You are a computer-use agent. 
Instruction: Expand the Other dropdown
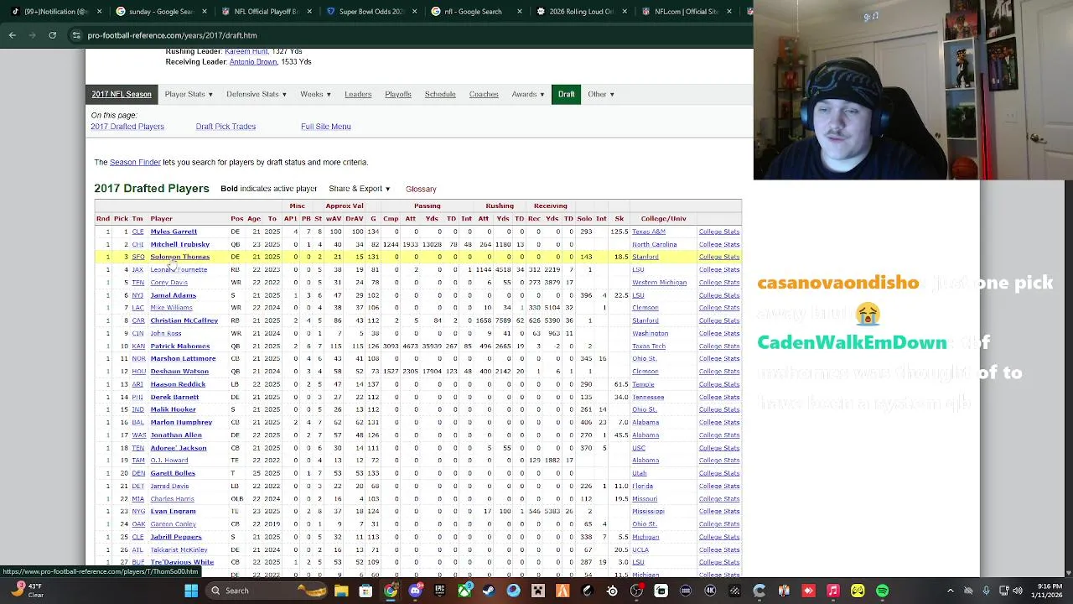pos(601,94)
